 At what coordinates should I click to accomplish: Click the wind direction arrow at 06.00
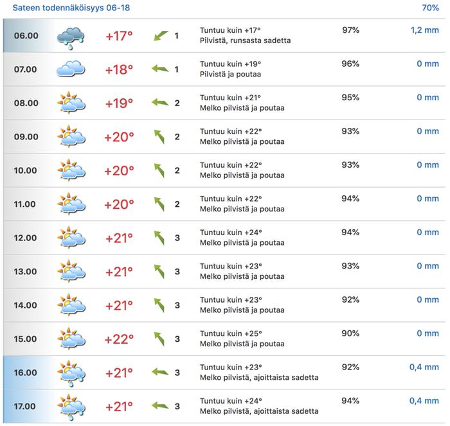160,36
